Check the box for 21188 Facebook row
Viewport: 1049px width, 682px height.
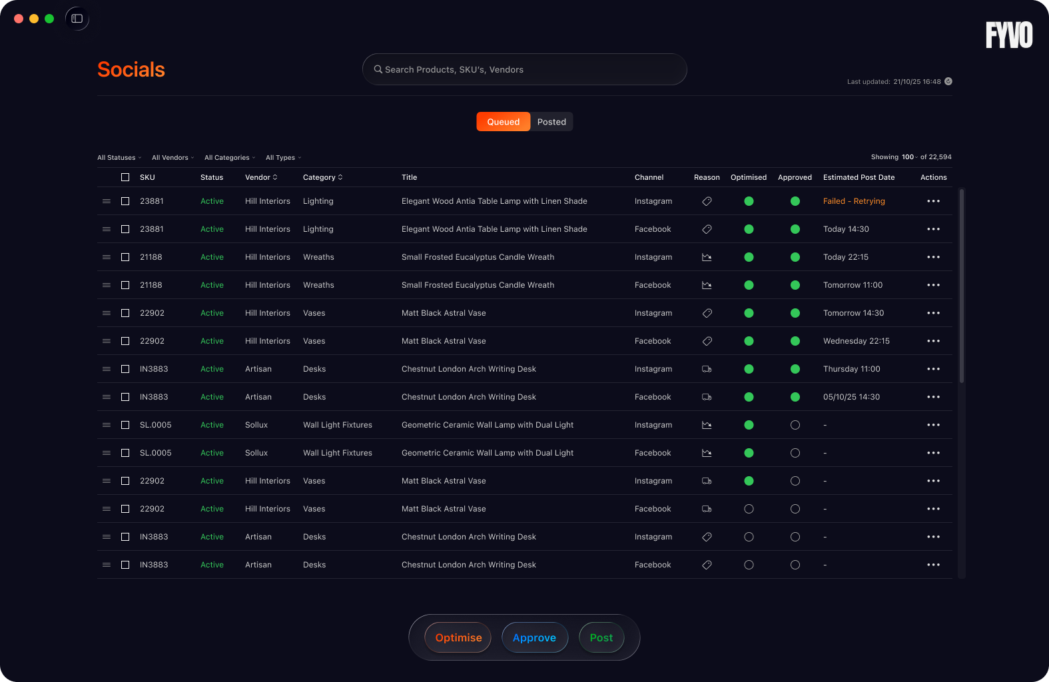click(x=125, y=285)
